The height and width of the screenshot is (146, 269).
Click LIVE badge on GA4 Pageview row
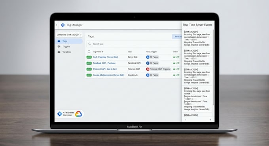[89, 57]
